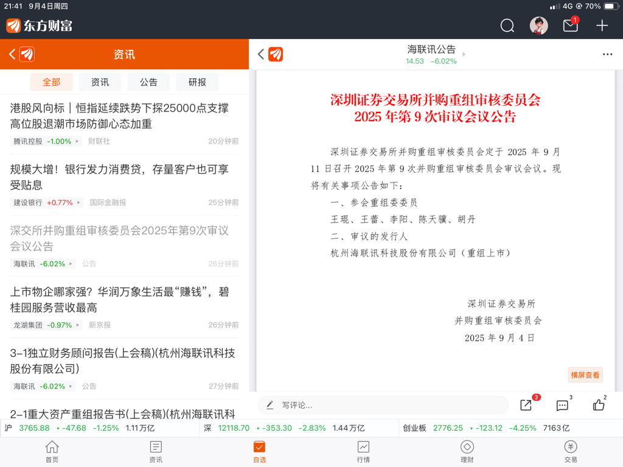Tap the 海联讯 price 14.53 in header
623x467 pixels.
(x=415, y=61)
